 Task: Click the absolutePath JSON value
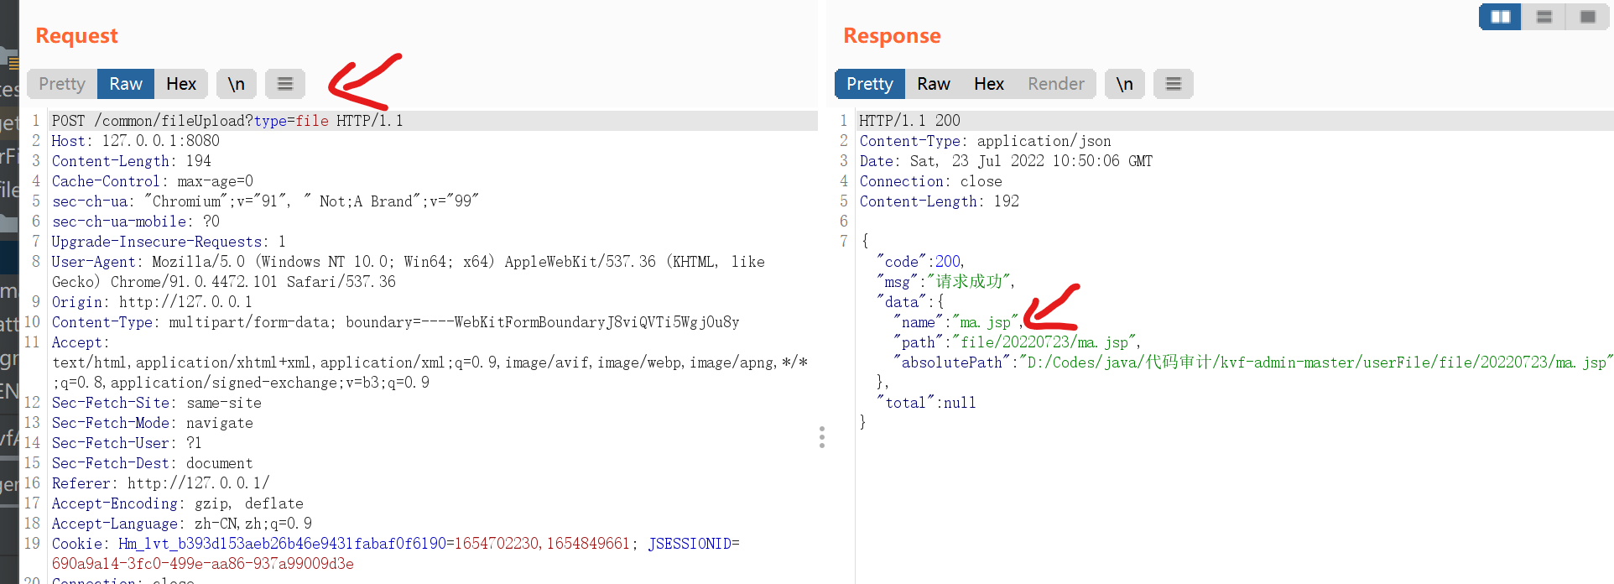(1315, 362)
